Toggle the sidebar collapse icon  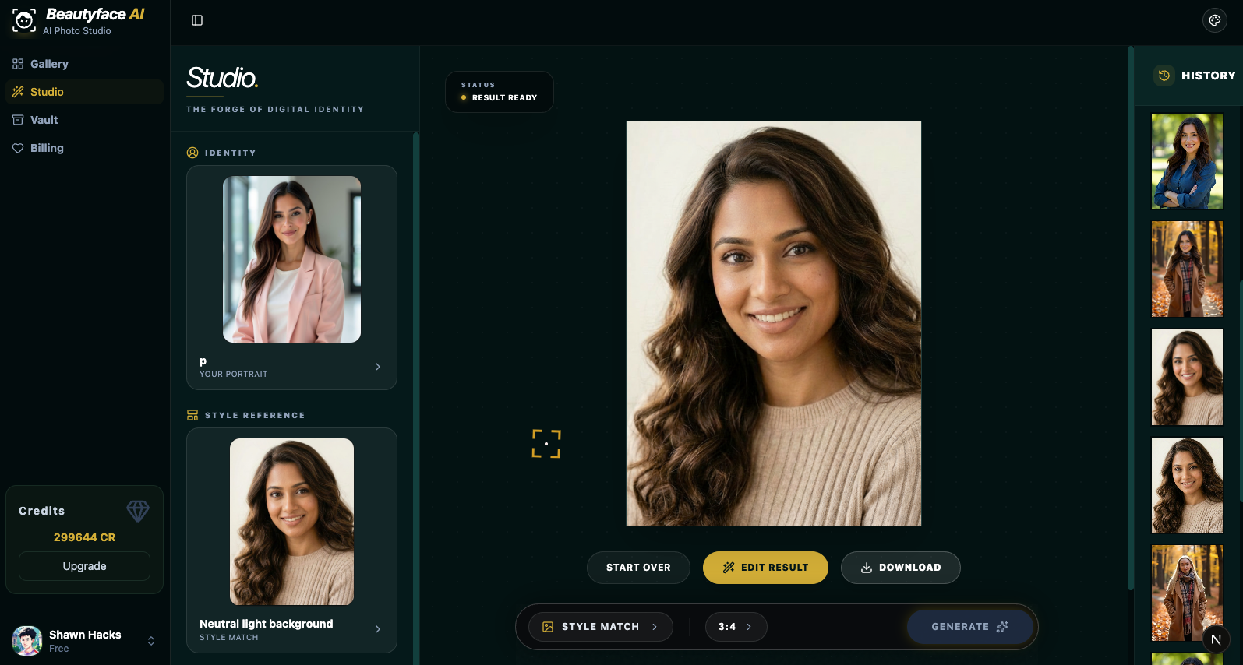(197, 20)
